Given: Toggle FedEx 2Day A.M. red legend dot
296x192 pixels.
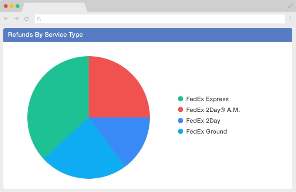Looking at the screenshot, I should (181, 110).
